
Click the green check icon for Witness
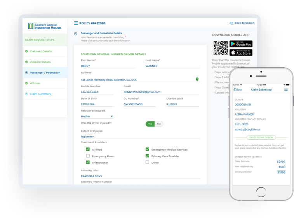pyautogui.click(x=26, y=83)
